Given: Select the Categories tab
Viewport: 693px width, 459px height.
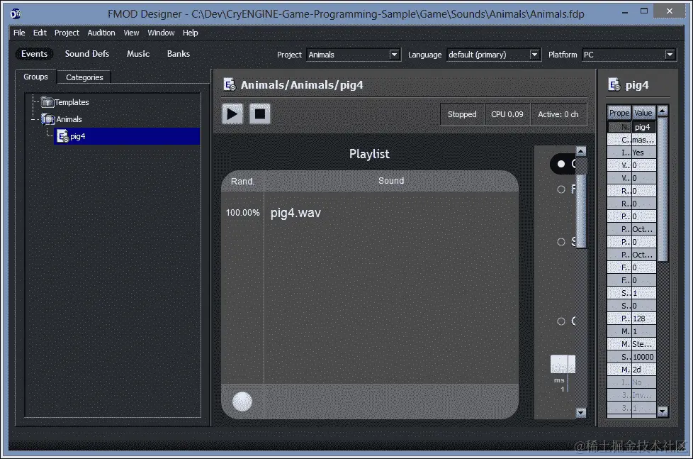Looking at the screenshot, I should pos(84,77).
